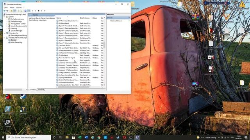
Task: Open the ? help menu
Action: [24, 8]
